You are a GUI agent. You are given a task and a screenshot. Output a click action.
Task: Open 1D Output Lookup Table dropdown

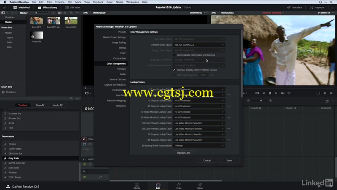[199, 100]
